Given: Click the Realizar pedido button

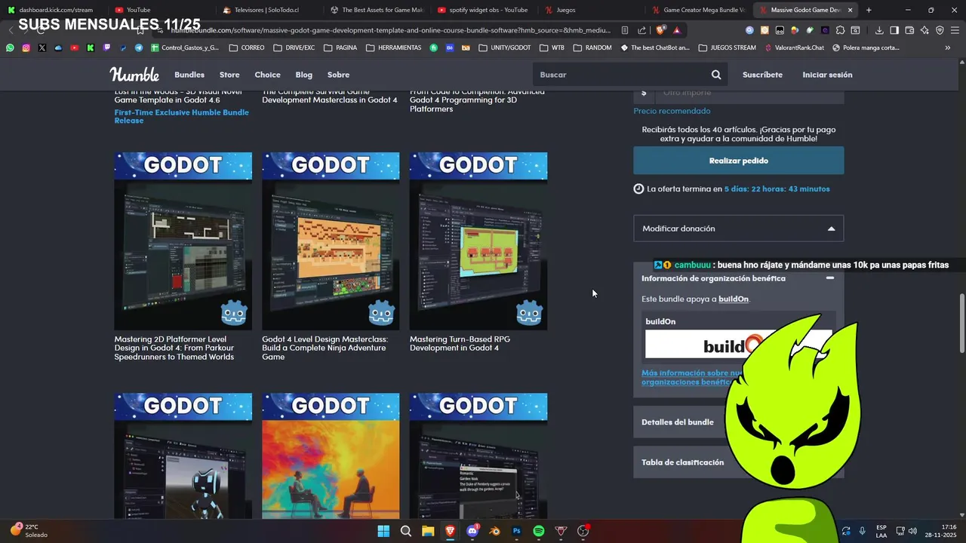Looking at the screenshot, I should click(x=738, y=161).
